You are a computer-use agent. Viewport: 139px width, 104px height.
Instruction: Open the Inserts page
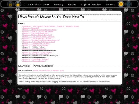tap(110, 5)
